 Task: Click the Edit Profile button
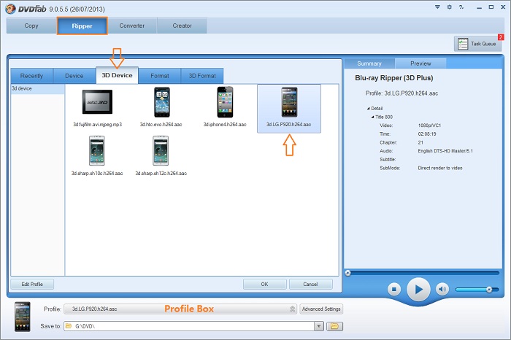pyautogui.click(x=32, y=285)
